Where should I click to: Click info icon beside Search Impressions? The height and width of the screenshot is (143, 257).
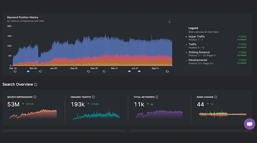(x=35, y=97)
